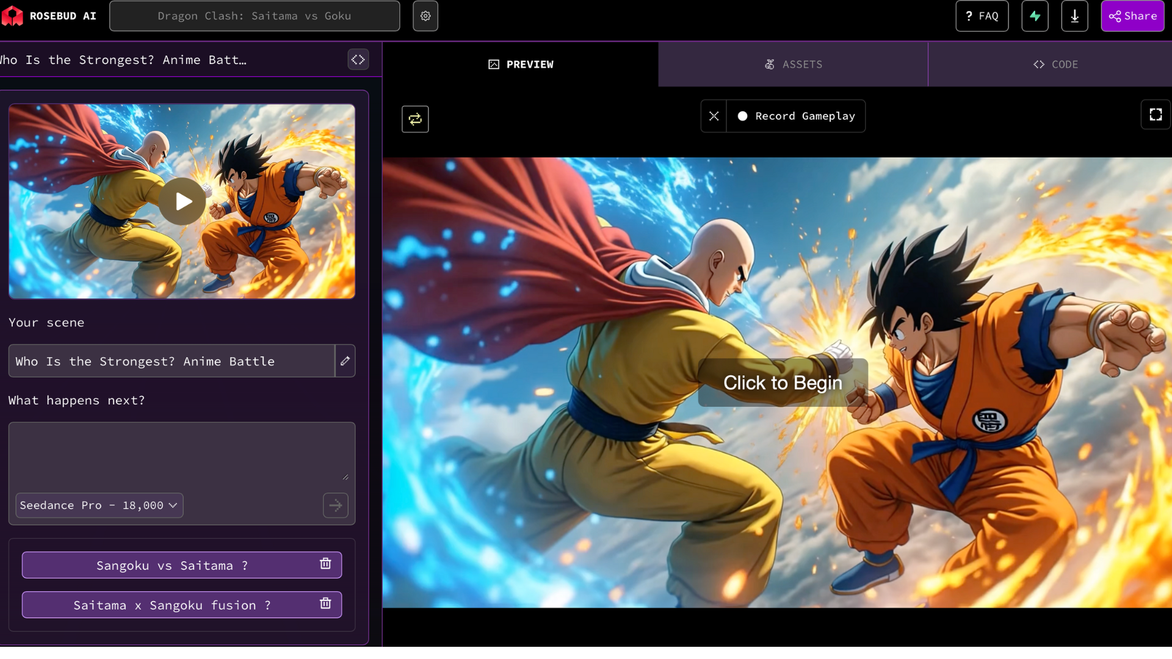Viewport: 1172px width, 659px height.
Task: Edit scene name with pencil icon
Action: pos(345,361)
